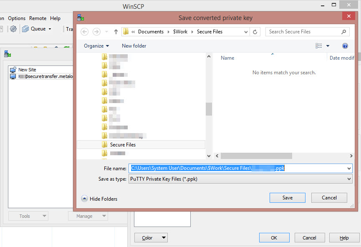Expand address bar path dropdown

pyautogui.click(x=246, y=32)
